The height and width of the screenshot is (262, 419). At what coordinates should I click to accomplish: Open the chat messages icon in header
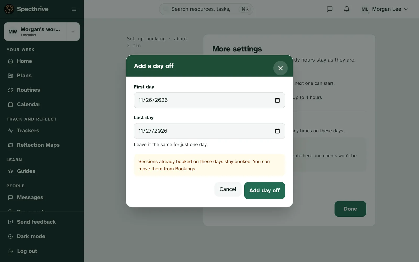[x=330, y=9]
